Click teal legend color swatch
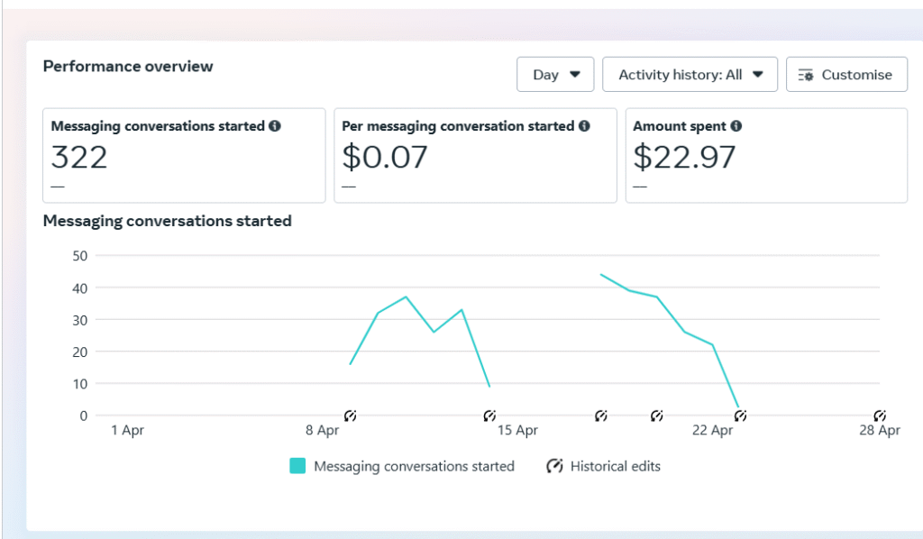The image size is (923, 539). (x=297, y=466)
